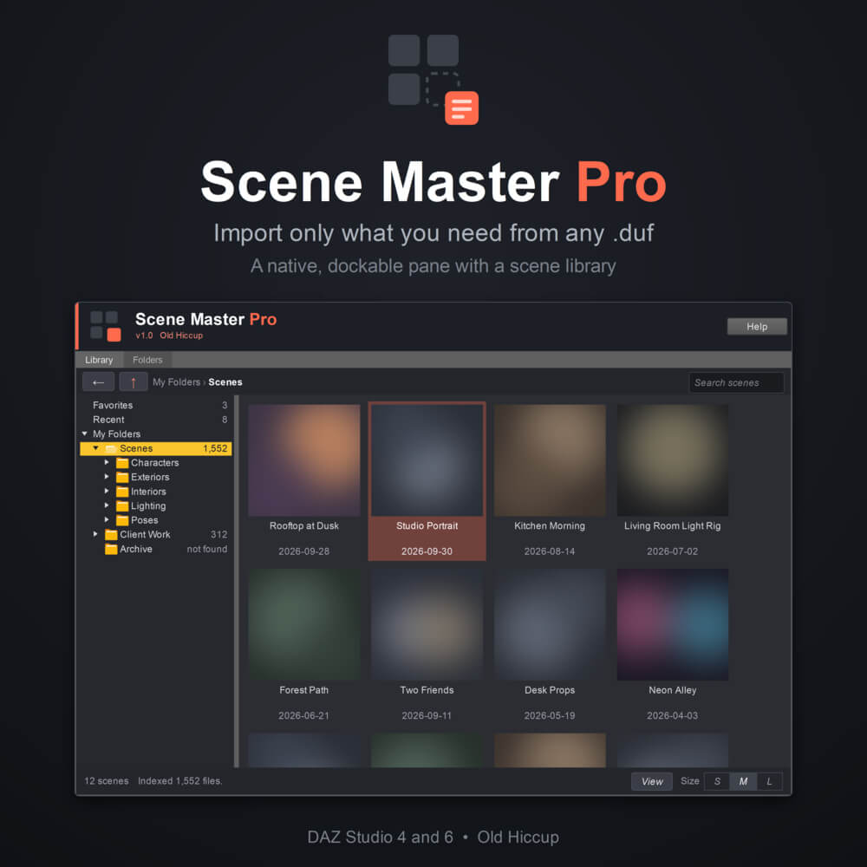Select the Studio Portrait thumbnail
867x867 pixels.
click(x=427, y=460)
